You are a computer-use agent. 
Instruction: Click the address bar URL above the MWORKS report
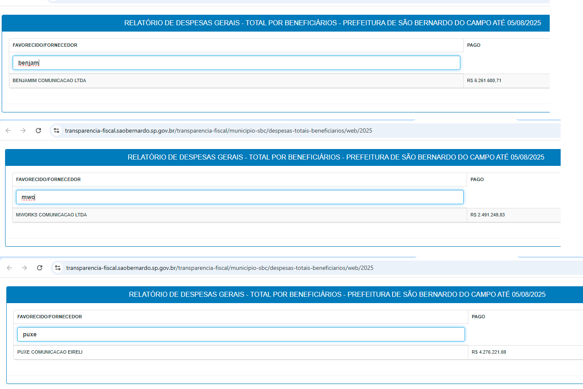(x=218, y=131)
